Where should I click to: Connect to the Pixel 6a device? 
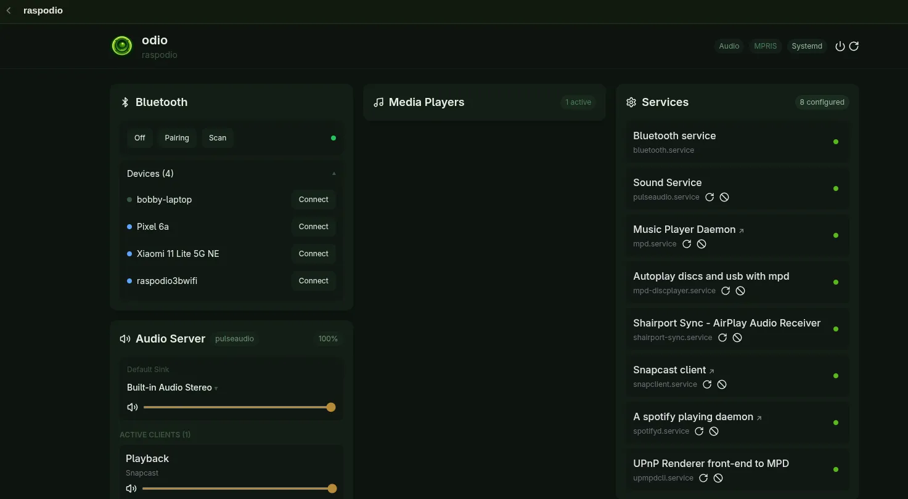click(314, 227)
